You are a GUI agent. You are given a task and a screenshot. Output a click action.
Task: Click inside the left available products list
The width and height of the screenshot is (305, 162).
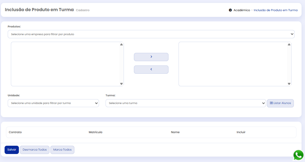pos(65,64)
